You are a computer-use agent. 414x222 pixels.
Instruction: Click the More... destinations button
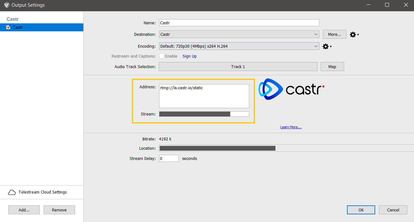coord(334,34)
